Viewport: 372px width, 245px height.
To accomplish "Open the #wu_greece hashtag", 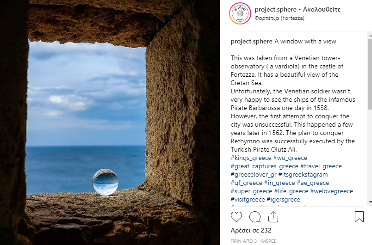I will (290, 158).
